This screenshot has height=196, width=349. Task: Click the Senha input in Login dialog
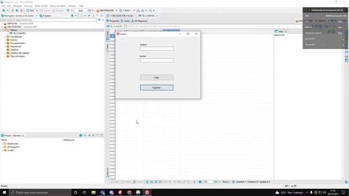pyautogui.click(x=157, y=60)
